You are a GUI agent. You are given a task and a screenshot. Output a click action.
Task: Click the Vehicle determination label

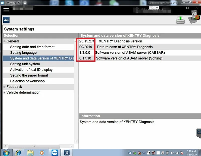[23, 92]
